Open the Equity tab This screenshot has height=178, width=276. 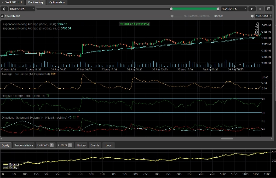point(6,145)
